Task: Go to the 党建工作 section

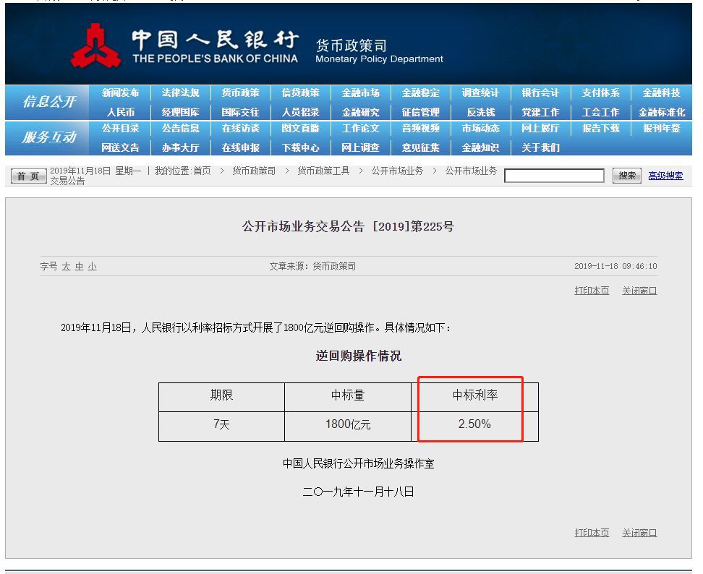Action: tap(540, 113)
